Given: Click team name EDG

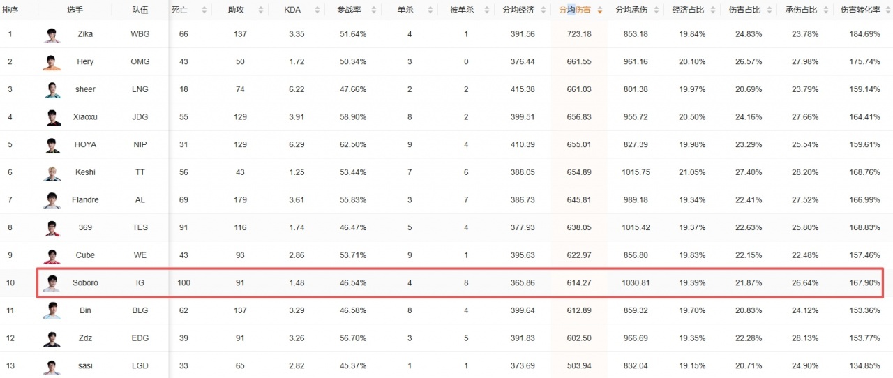Looking at the screenshot, I should click(140, 338).
